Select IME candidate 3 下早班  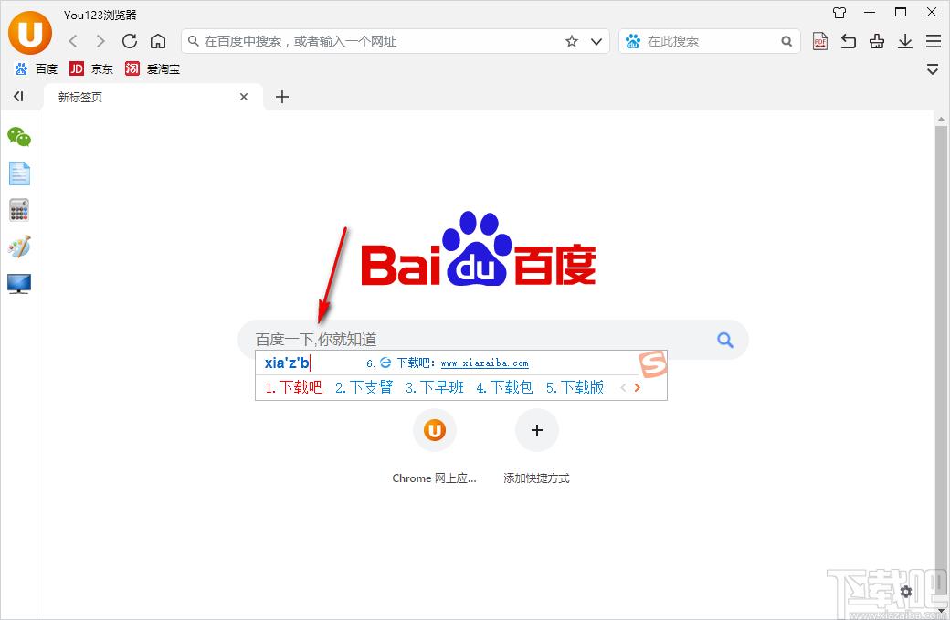[435, 387]
